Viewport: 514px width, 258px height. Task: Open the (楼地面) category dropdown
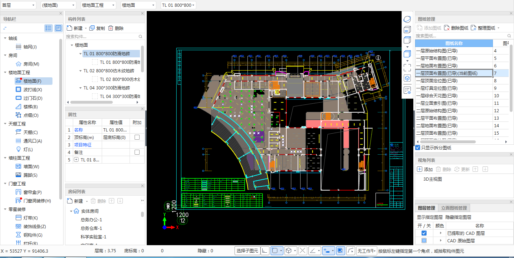pyautogui.click(x=59, y=5)
